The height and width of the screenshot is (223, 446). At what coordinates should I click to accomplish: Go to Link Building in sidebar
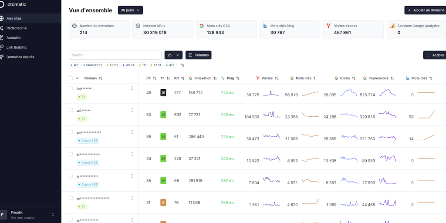click(x=17, y=47)
